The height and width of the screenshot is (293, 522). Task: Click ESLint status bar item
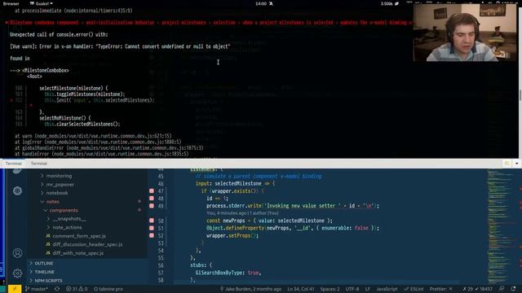tap(414, 289)
